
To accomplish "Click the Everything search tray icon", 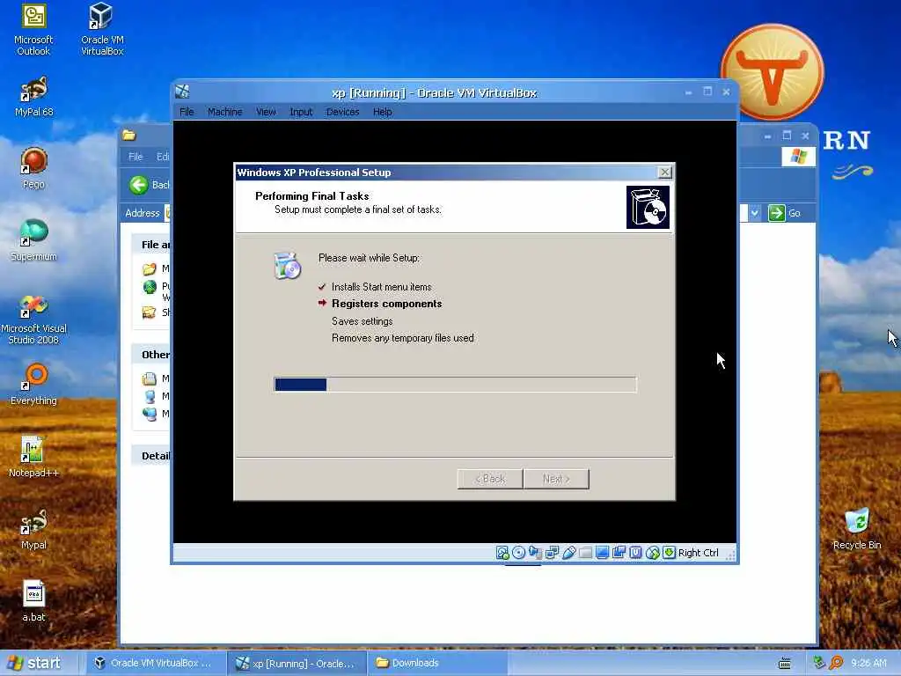I will [836, 663].
